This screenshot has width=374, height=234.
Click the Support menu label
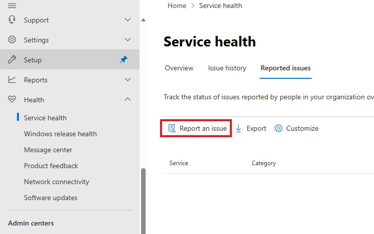pos(36,20)
